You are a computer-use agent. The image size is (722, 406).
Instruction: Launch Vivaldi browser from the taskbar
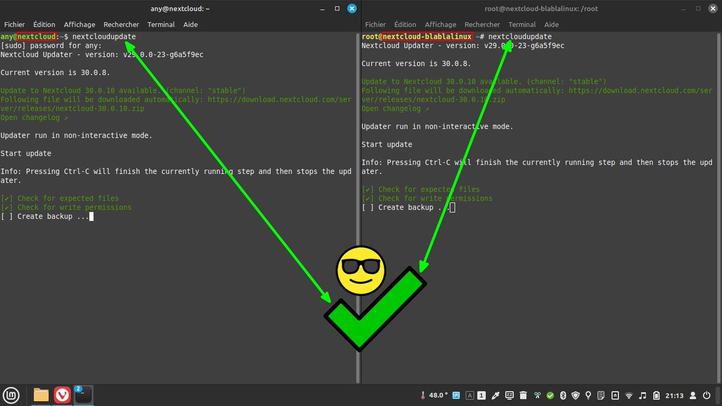tap(62, 395)
